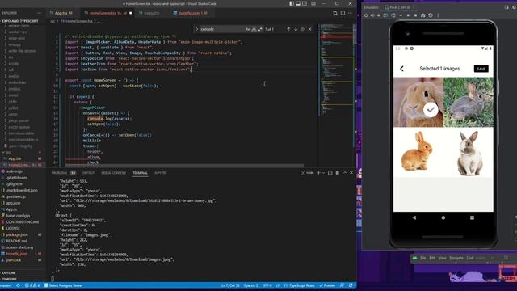Close the bottom panel
This screenshot has width=517, height=291.
(351, 173)
